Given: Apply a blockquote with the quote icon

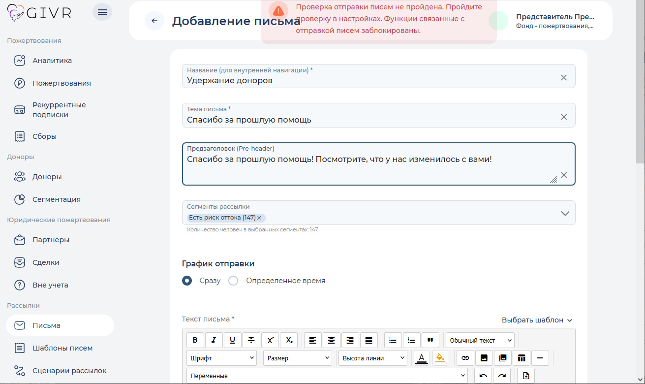Looking at the screenshot, I should pos(430,340).
